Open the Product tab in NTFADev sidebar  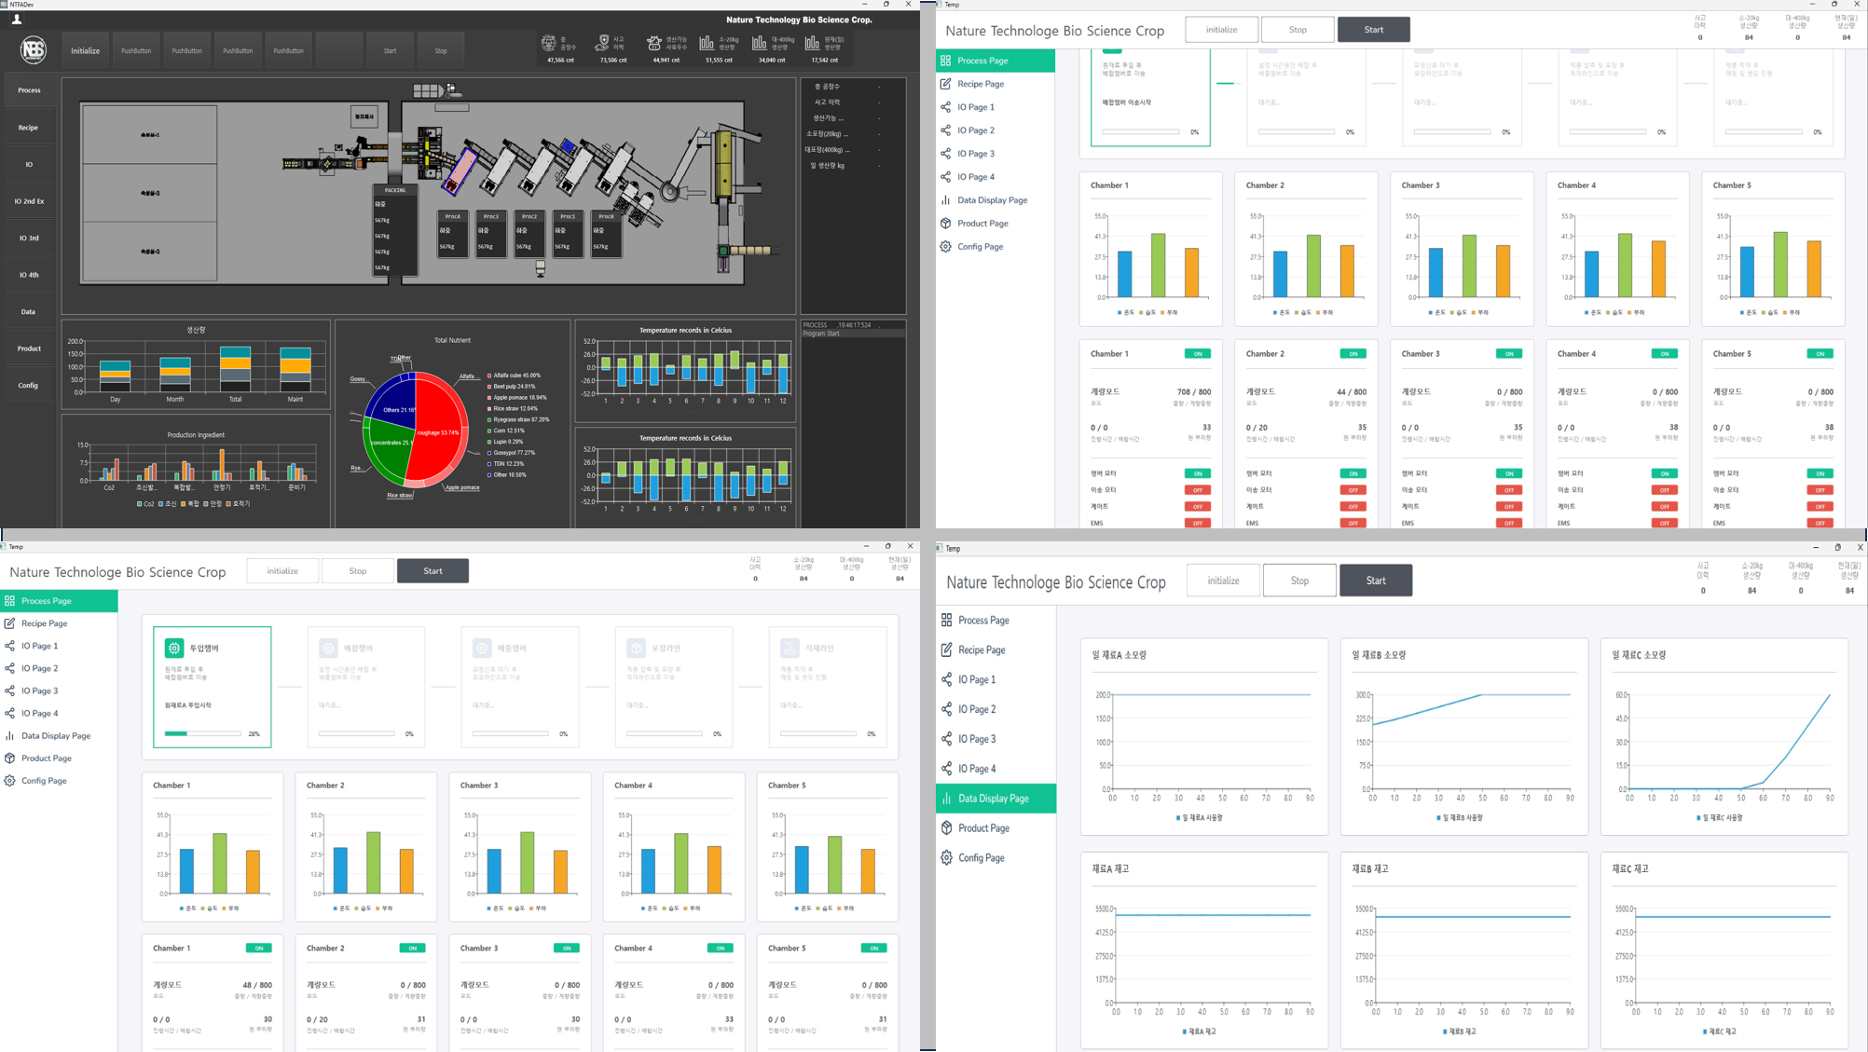(x=29, y=348)
